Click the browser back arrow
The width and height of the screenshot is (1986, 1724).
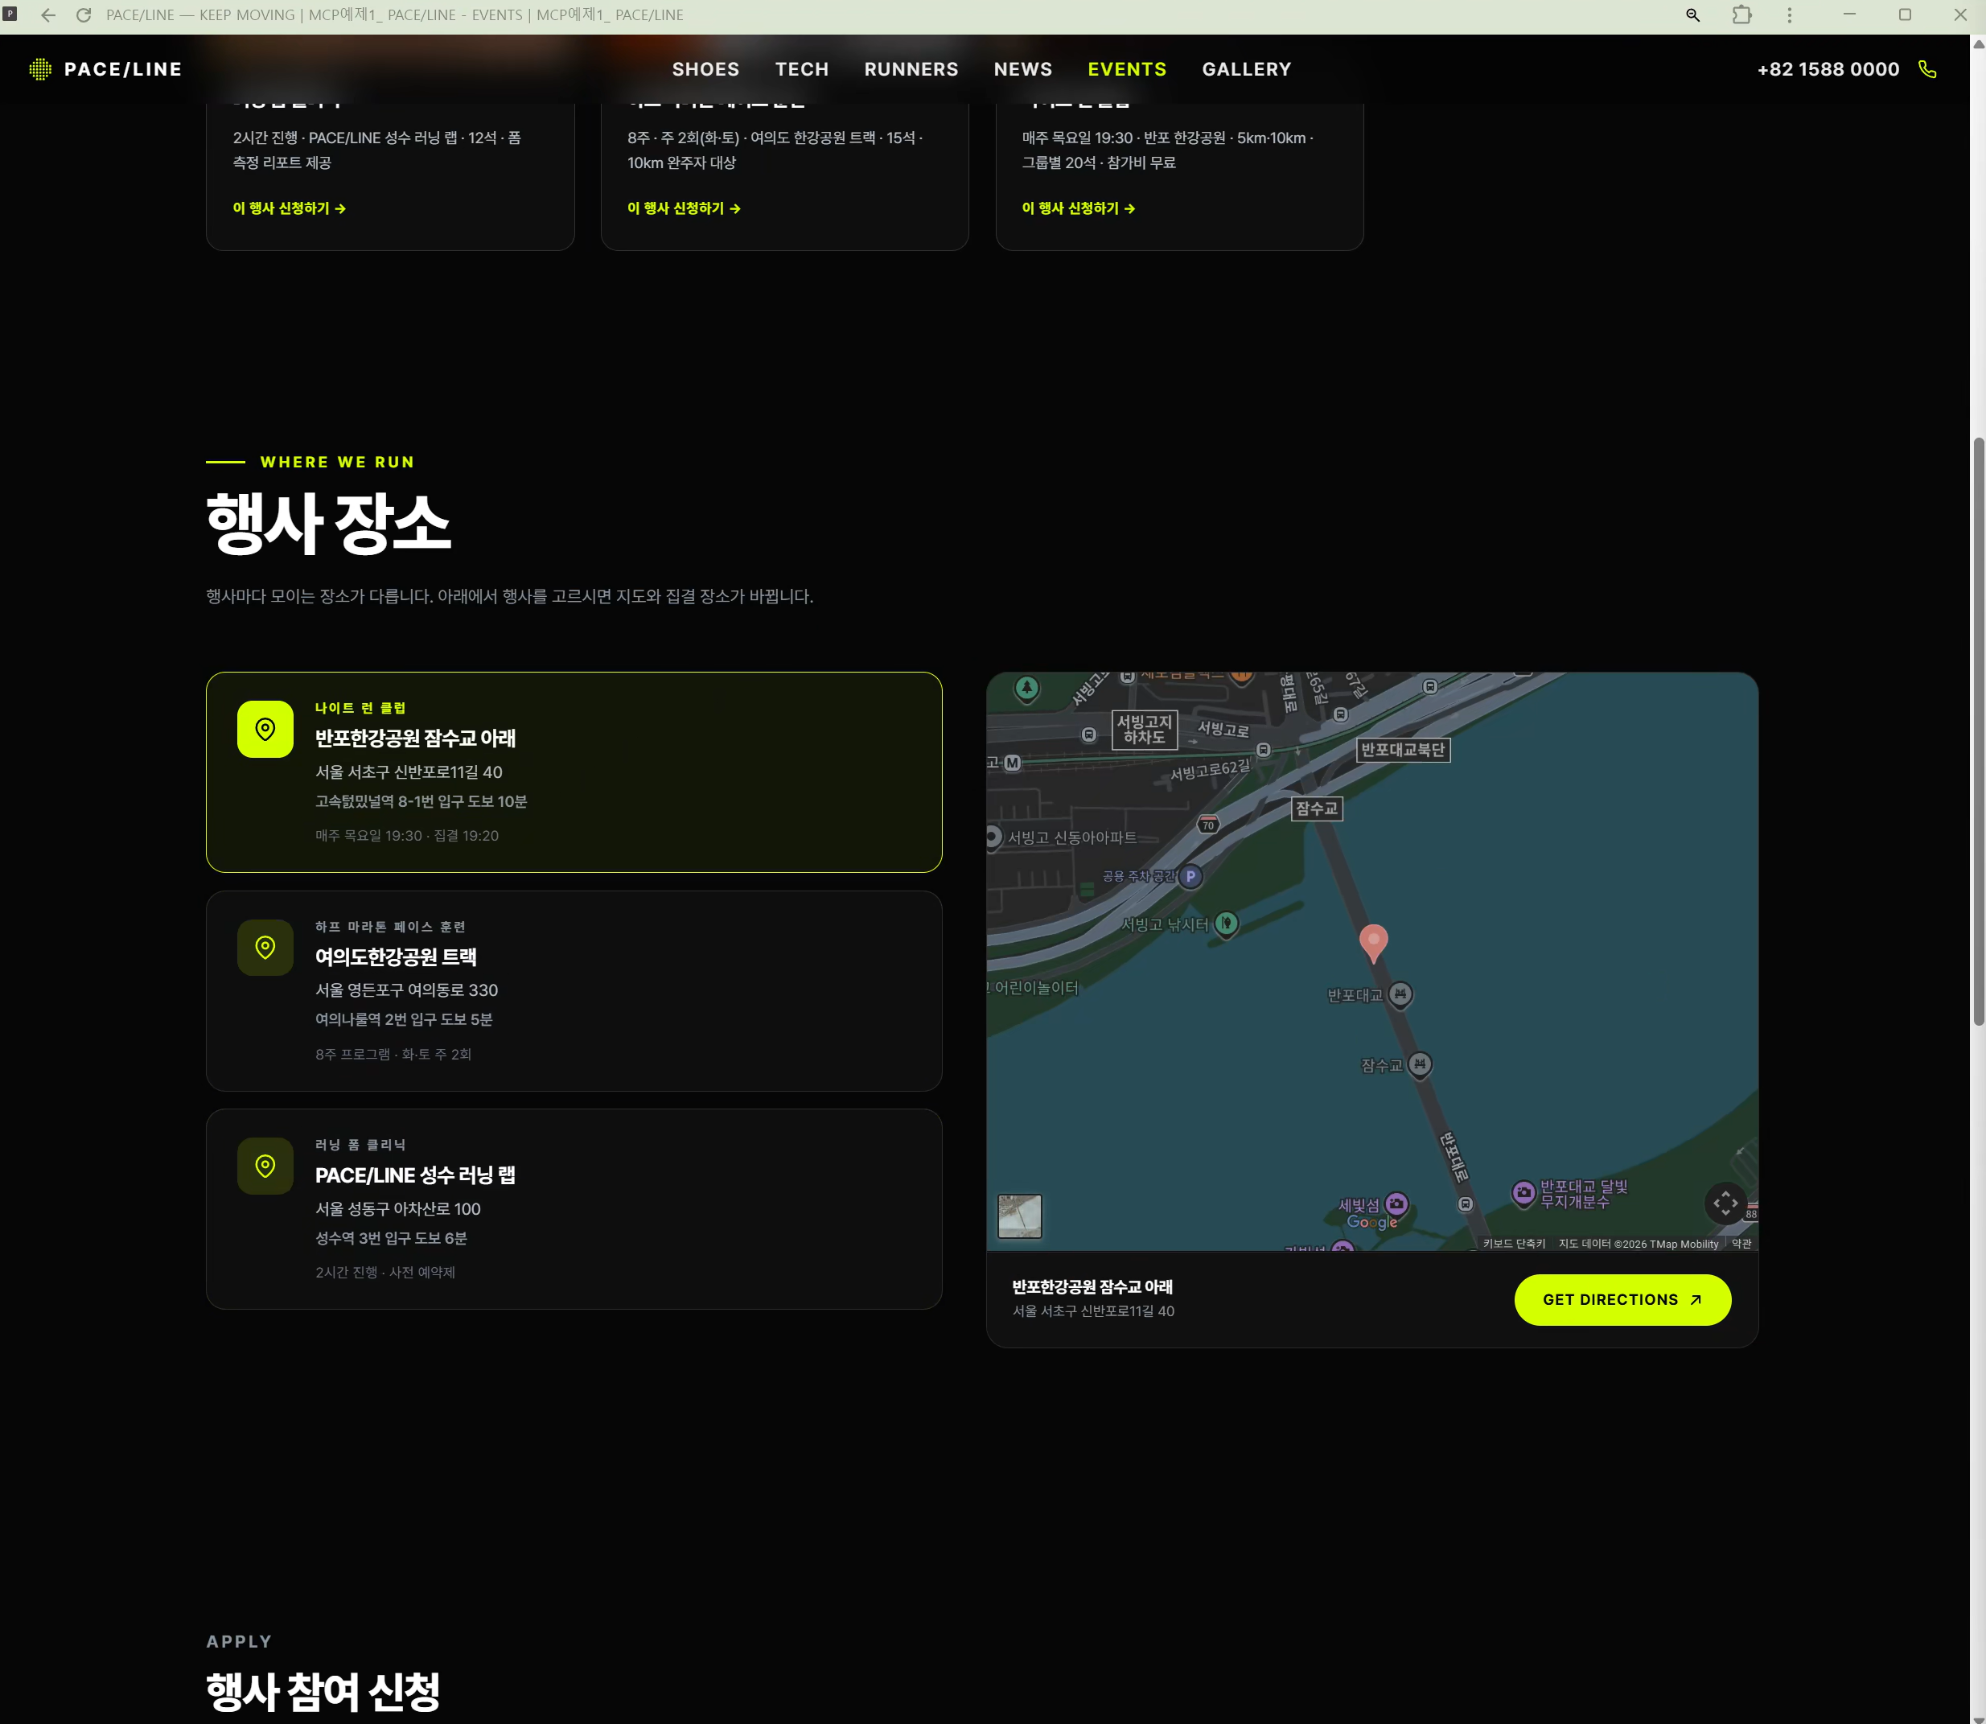48,15
